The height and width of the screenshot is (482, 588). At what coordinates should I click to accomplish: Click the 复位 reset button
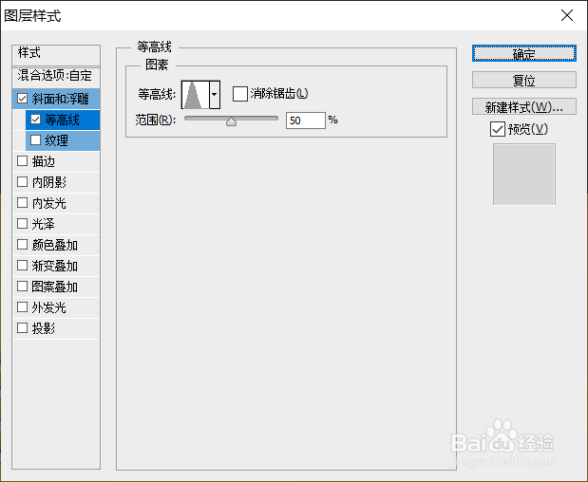pos(523,80)
